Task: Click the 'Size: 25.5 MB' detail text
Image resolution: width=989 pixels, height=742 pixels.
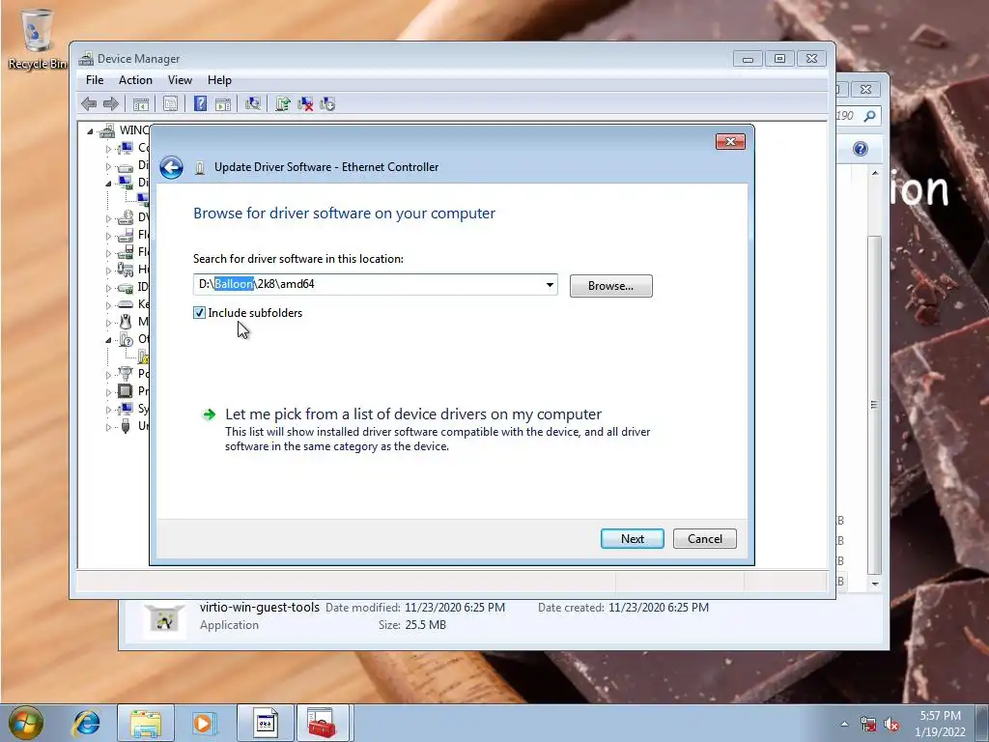Action: (x=412, y=625)
